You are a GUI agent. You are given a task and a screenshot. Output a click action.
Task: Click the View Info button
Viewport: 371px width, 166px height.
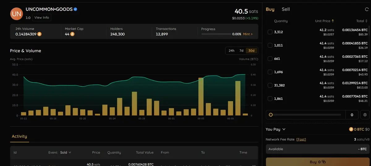42,18
